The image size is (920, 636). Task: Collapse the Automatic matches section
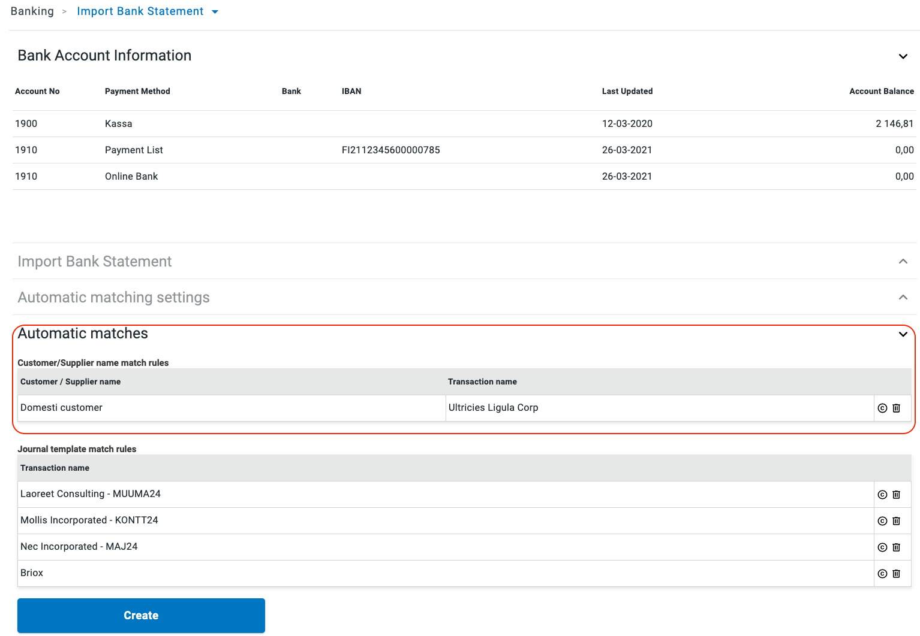click(903, 334)
